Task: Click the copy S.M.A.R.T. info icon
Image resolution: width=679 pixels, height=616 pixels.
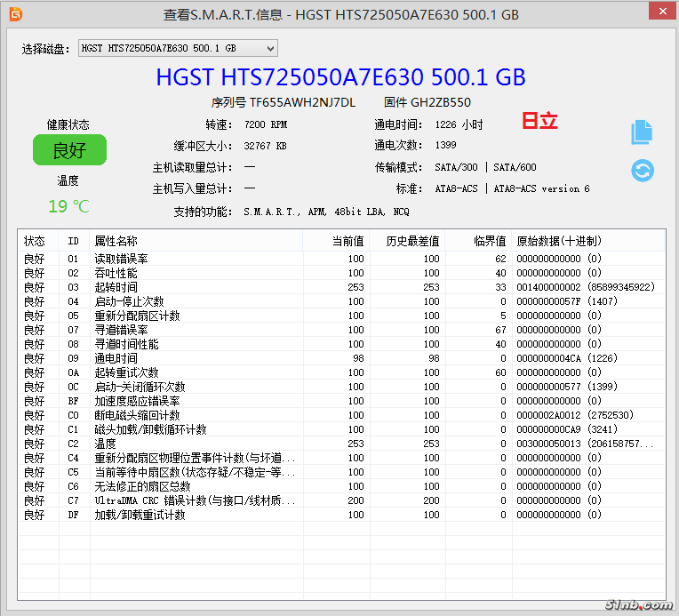Action: coord(642,132)
